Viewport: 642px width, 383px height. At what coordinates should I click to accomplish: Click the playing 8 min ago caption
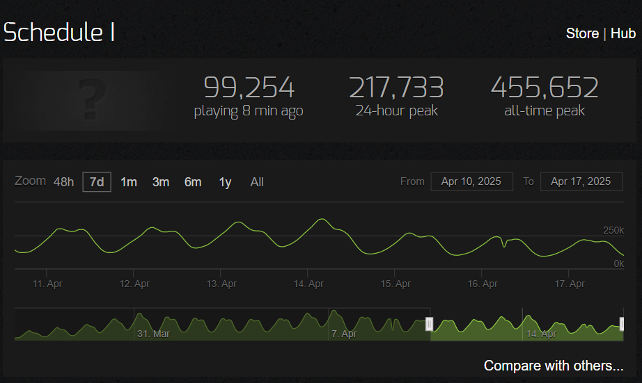coord(249,111)
